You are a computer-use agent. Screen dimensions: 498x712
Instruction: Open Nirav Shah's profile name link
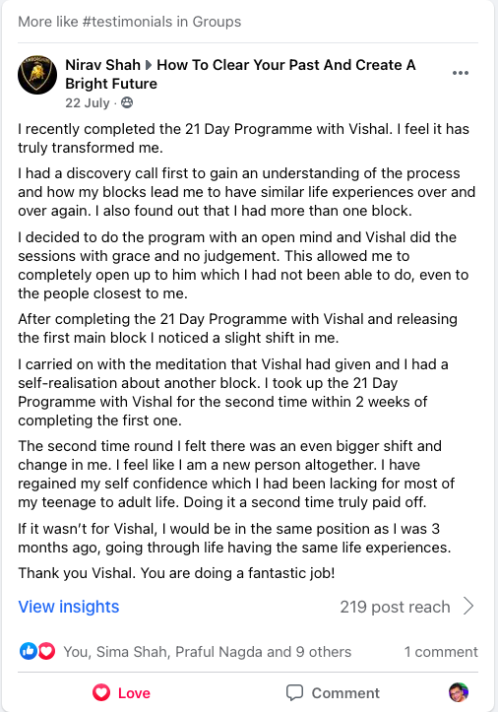pyautogui.click(x=102, y=65)
